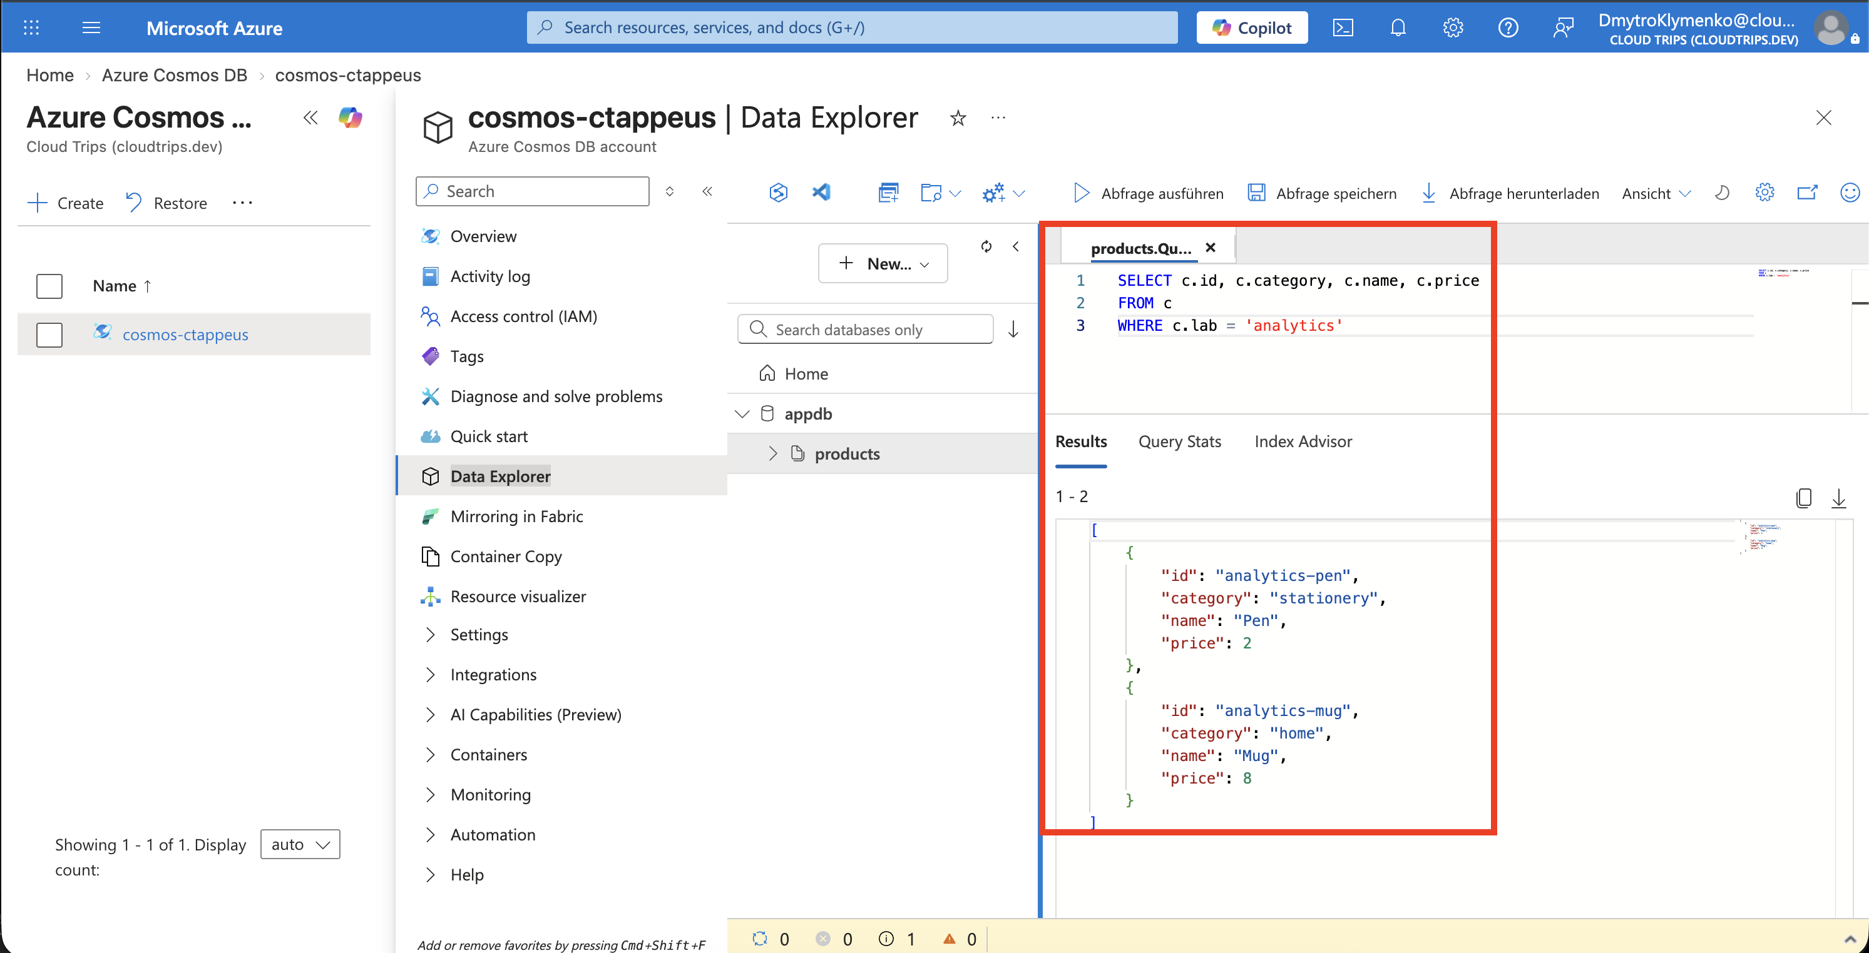Tick the cosmos-ctappeus row checkbox
Viewport: 1869px width, 953px height.
pyautogui.click(x=49, y=334)
